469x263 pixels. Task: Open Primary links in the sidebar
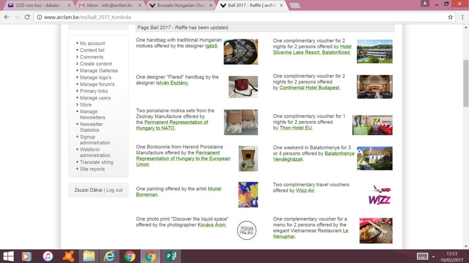point(93,91)
